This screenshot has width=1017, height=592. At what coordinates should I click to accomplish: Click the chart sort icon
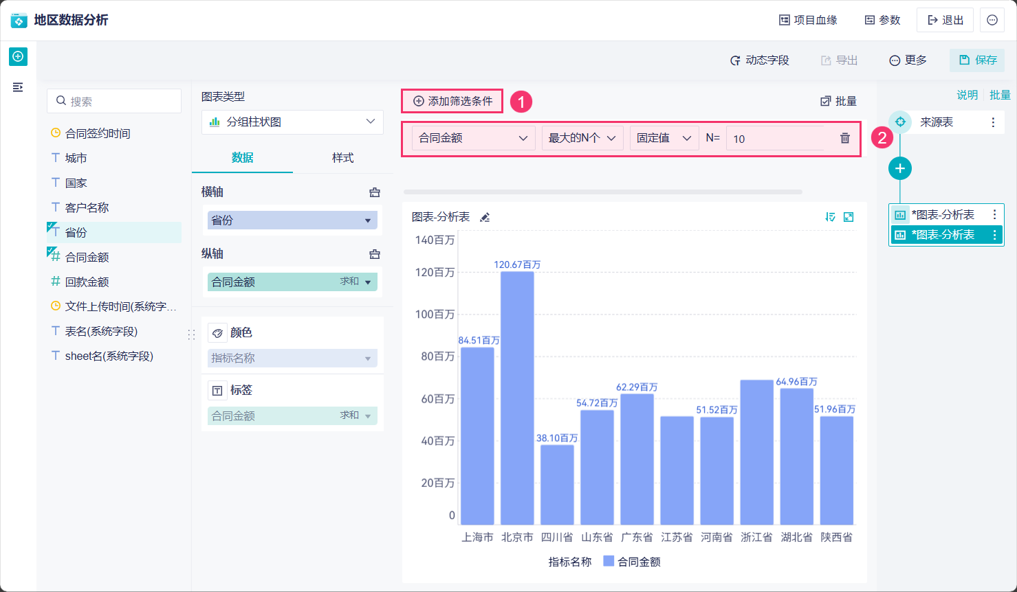[830, 217]
